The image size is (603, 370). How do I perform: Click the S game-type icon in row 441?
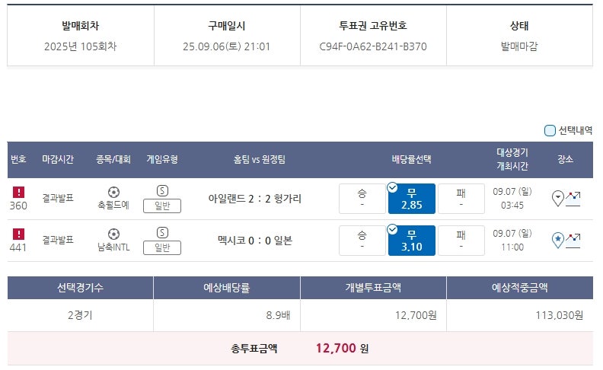tap(162, 232)
